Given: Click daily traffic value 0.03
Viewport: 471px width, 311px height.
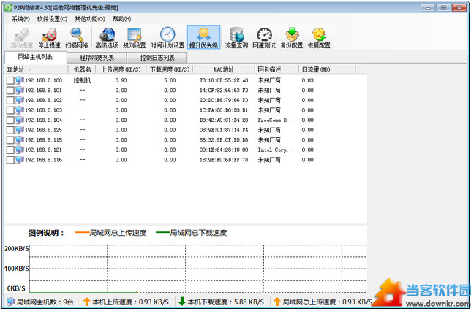Looking at the screenshot, I should click(x=308, y=80).
